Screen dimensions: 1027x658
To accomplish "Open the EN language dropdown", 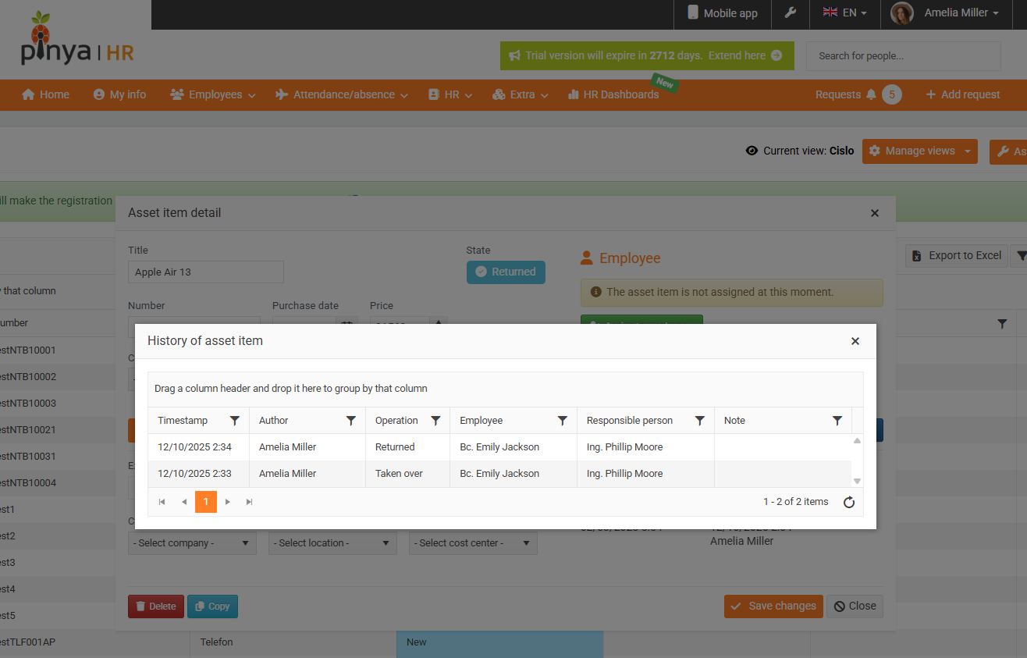I will click(844, 12).
